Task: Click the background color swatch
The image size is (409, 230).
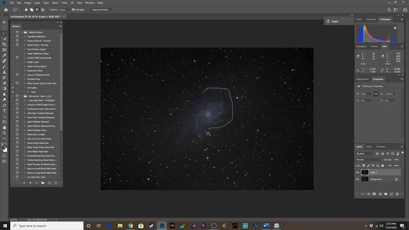Action: click(x=5, y=150)
